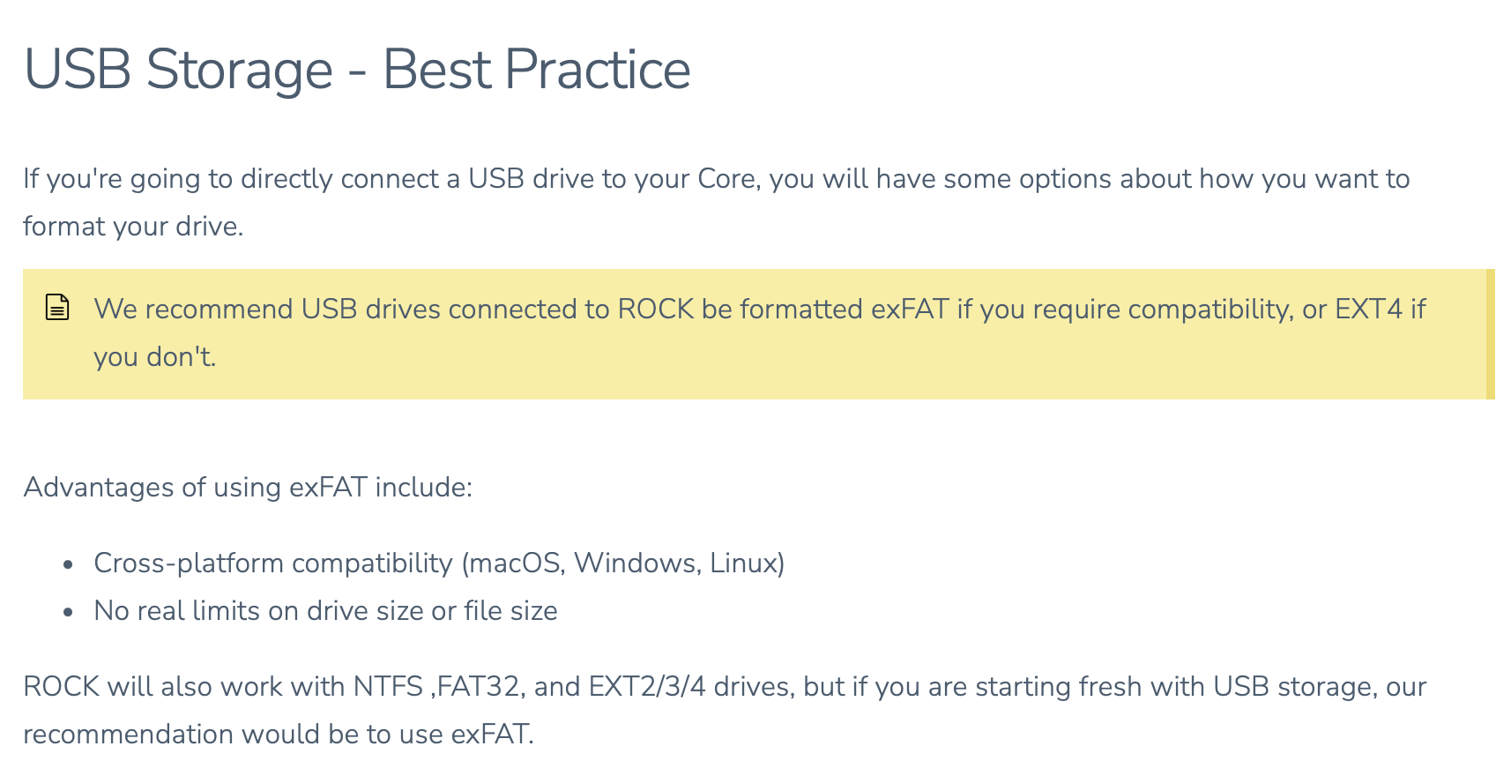Click "exFAT" in the yellow recommendation note
The width and height of the screenshot is (1511, 776).
(x=910, y=310)
